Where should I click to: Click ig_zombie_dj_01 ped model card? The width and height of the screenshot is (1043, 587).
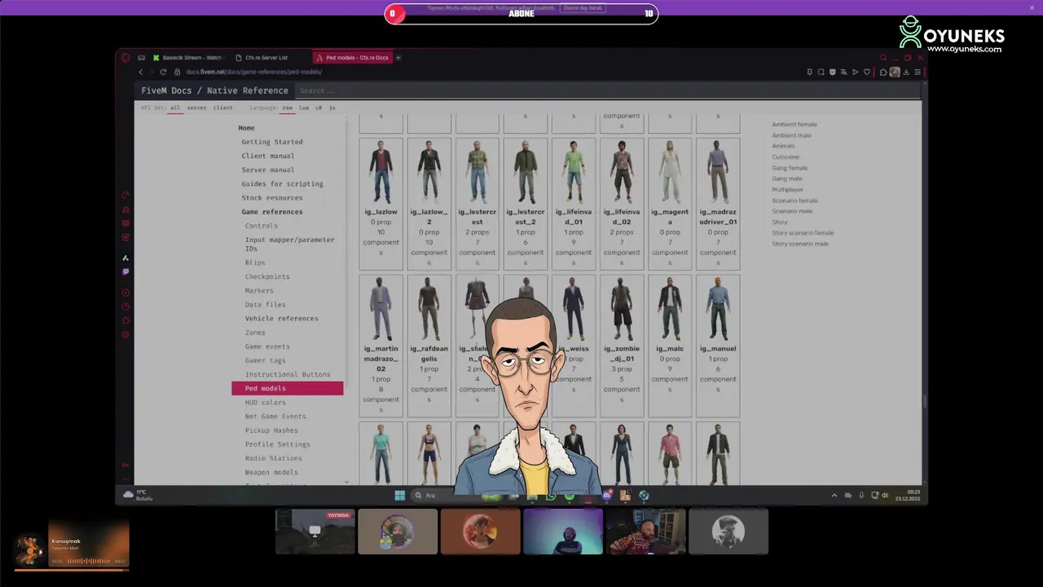(x=622, y=346)
